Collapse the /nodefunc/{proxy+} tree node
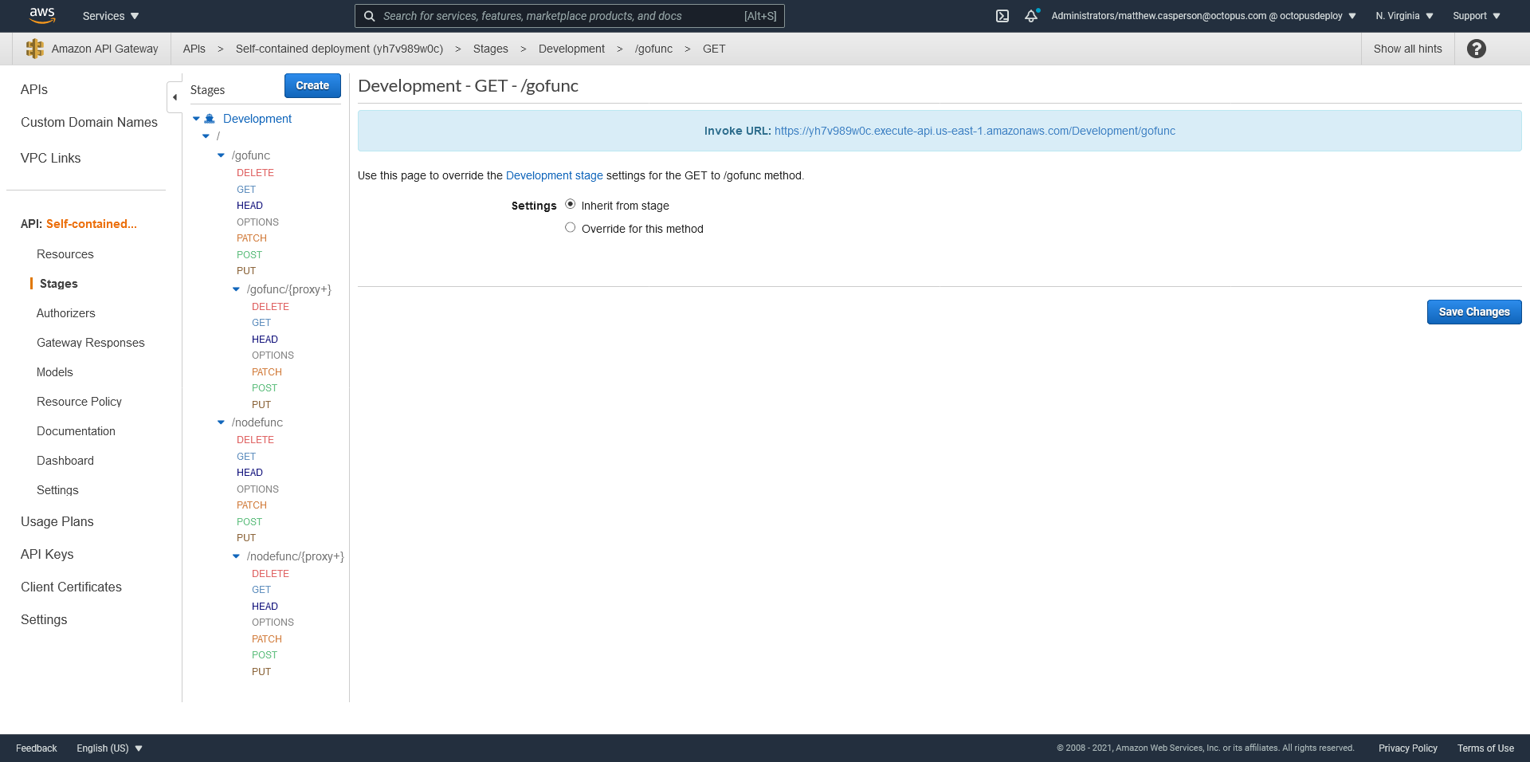The height and width of the screenshot is (762, 1530). tap(236, 556)
